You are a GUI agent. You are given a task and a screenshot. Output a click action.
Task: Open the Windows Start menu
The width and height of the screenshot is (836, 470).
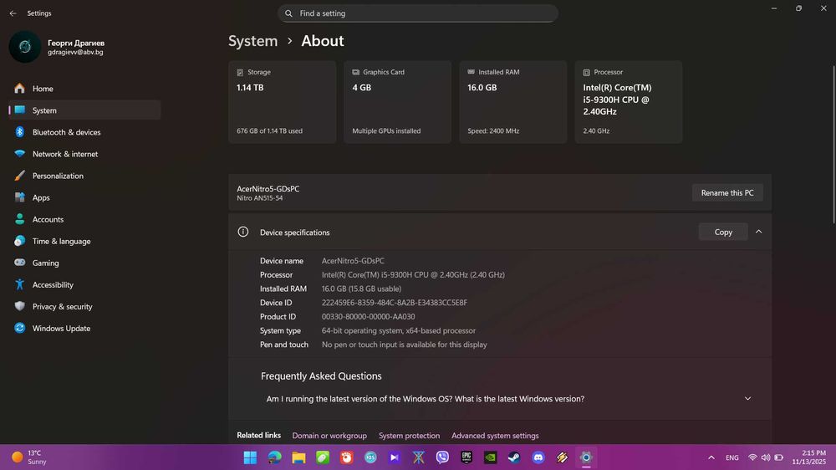tap(250, 457)
